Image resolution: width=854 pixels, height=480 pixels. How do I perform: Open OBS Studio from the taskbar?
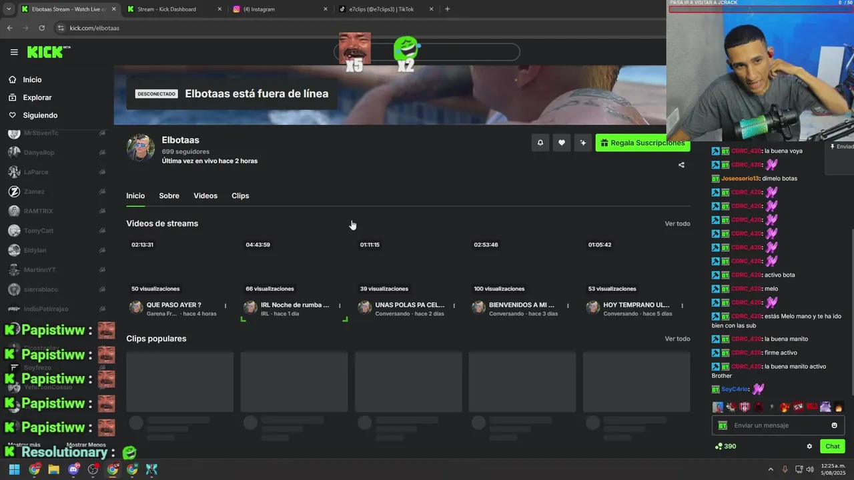[x=93, y=469]
